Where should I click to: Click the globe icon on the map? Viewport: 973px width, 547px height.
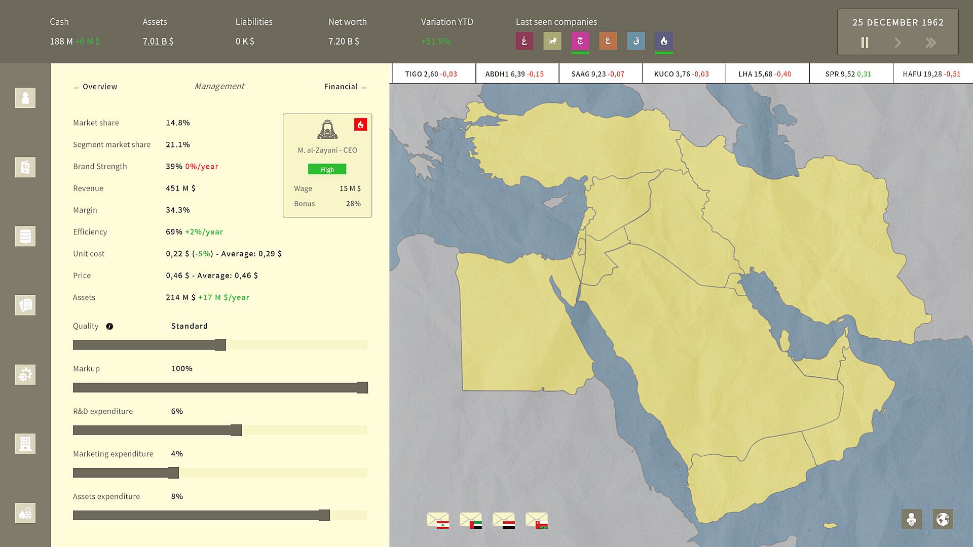coord(943,519)
